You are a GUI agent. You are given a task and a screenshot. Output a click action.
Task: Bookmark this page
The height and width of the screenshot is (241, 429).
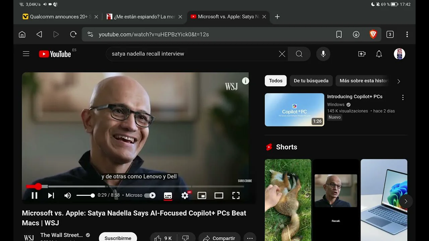(339, 34)
